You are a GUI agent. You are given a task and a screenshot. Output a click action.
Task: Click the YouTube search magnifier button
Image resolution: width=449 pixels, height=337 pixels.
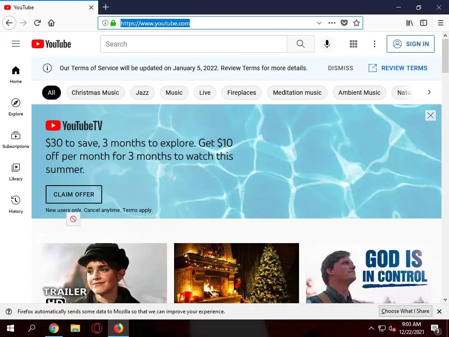(x=301, y=44)
